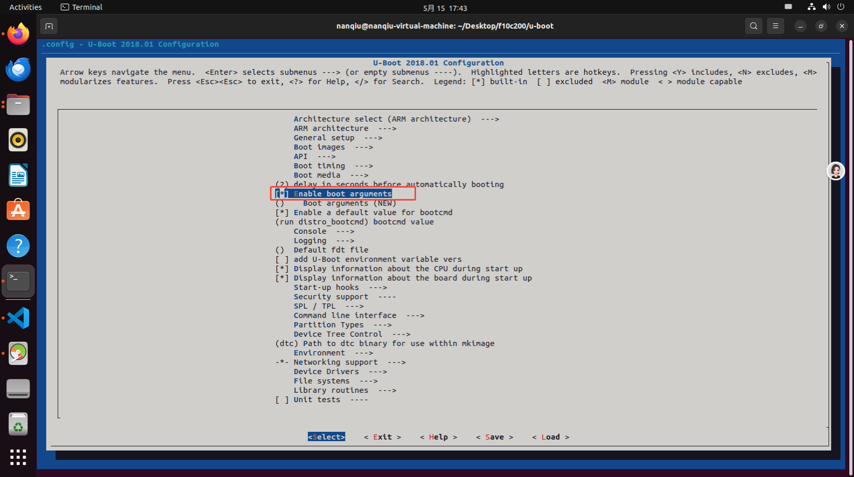This screenshot has width=854, height=477.
Task: Toggle Display information about the CPU option
Action: point(399,269)
